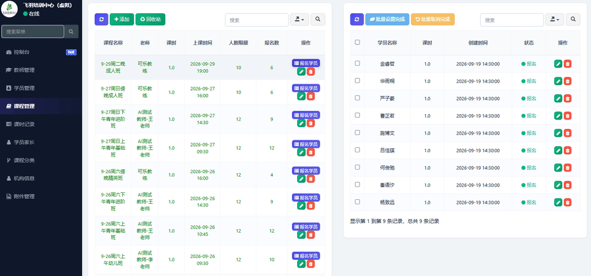
Task: Edit student 曹芷若 record
Action: [558, 115]
